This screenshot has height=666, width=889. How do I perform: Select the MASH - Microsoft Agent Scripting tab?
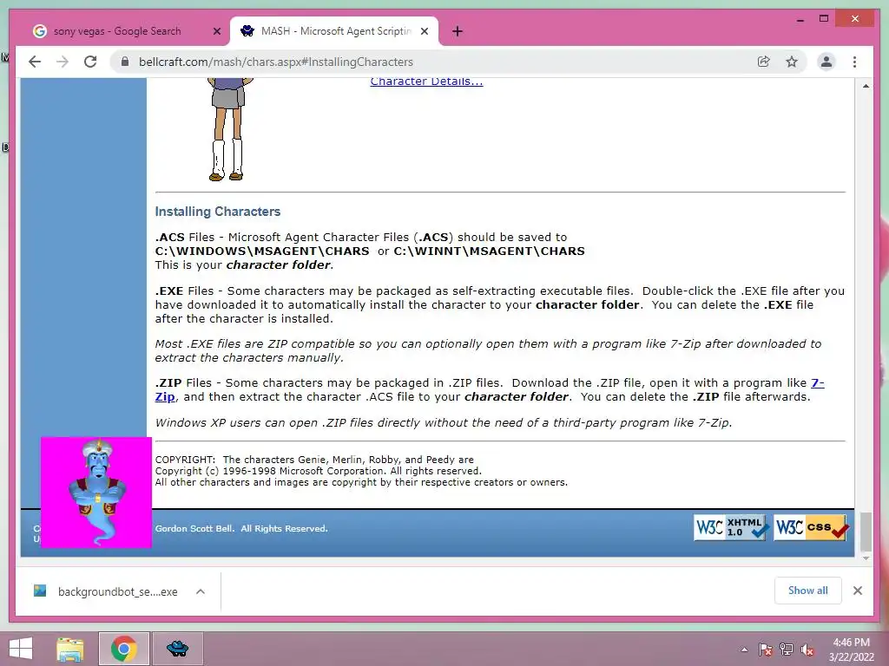[x=334, y=31]
